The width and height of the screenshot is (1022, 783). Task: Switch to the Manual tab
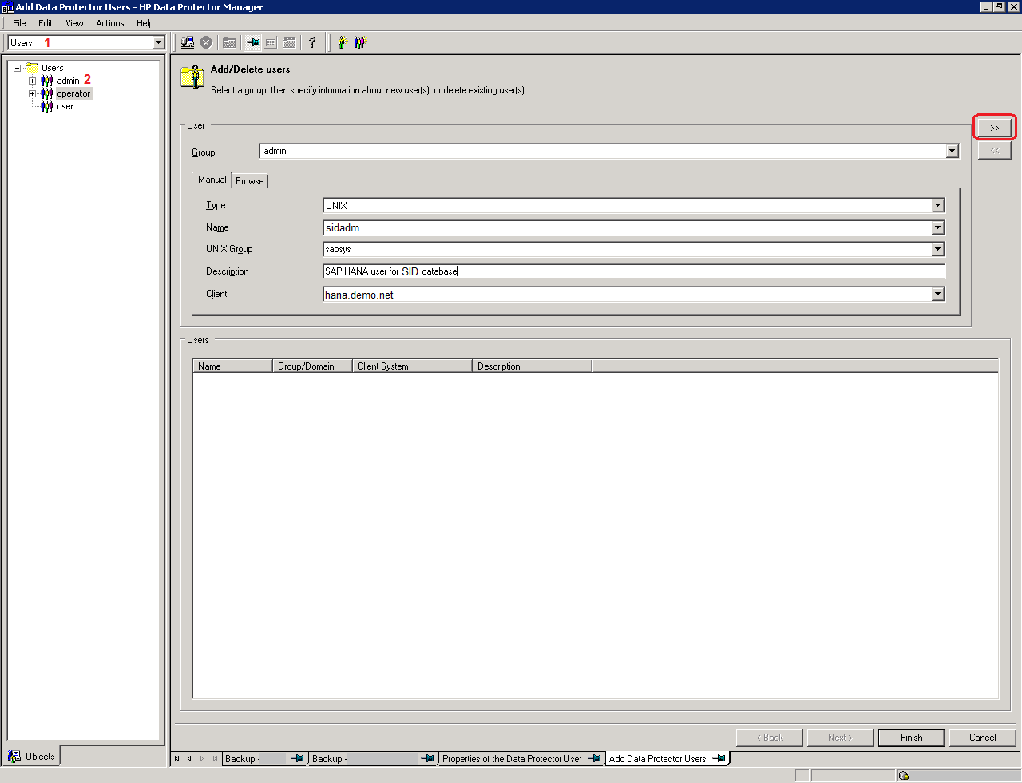point(212,180)
